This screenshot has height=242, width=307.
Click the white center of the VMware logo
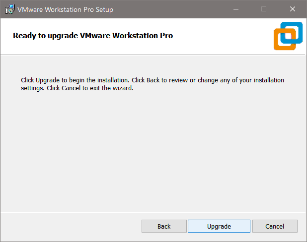(288, 36)
